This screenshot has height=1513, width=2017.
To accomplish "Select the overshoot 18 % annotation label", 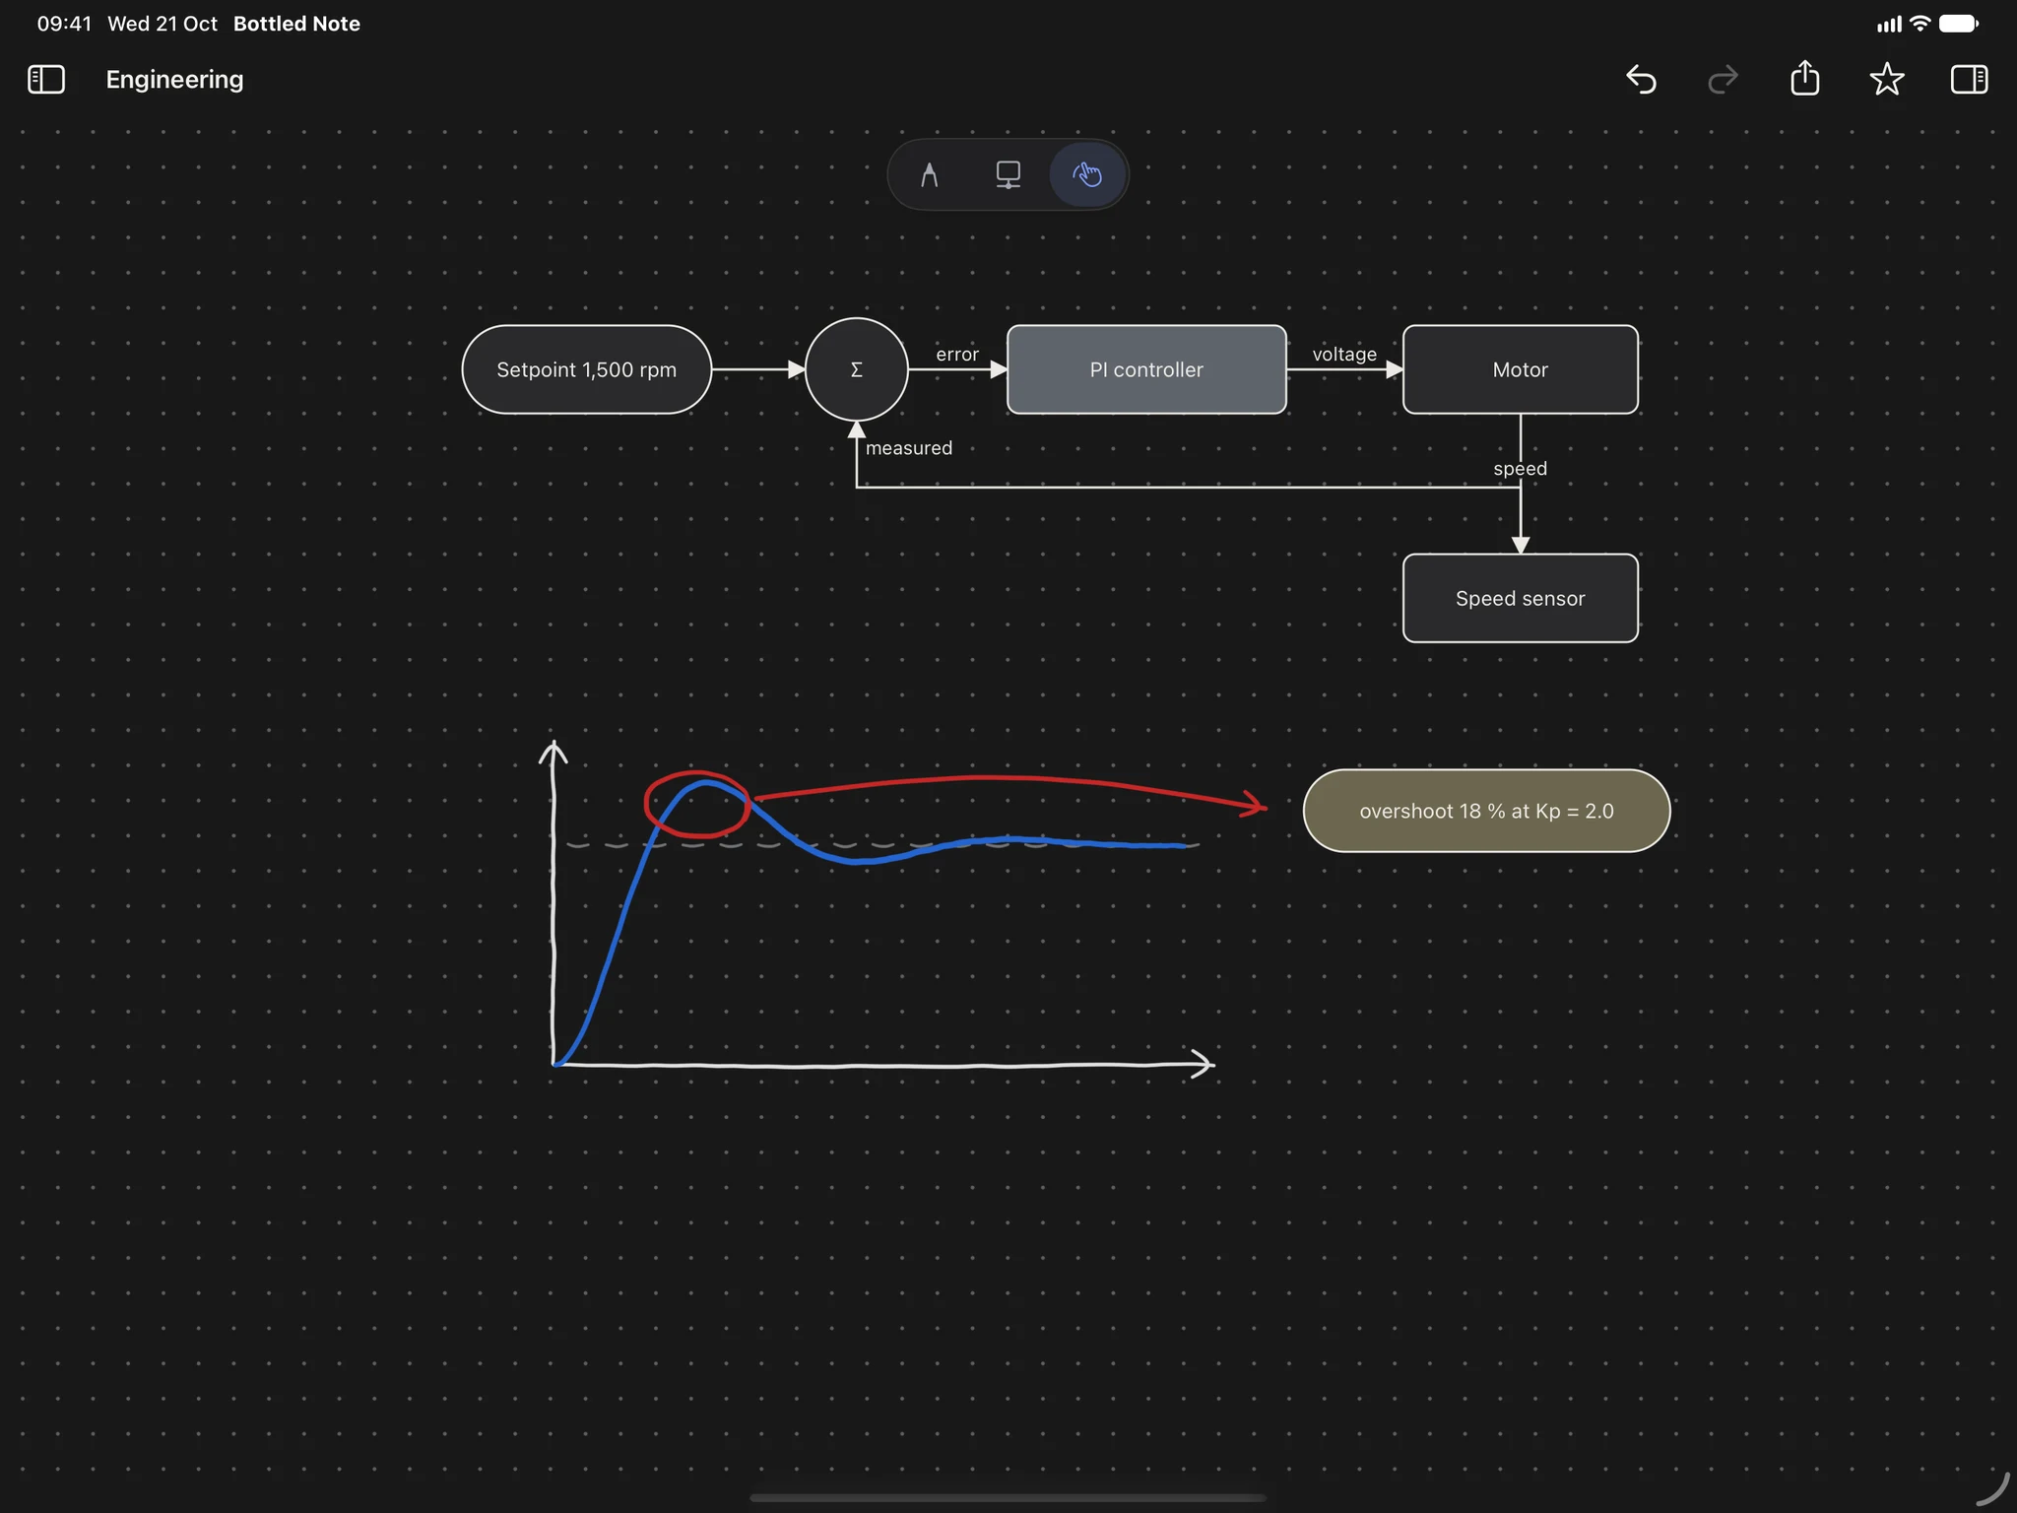I will point(1486,811).
